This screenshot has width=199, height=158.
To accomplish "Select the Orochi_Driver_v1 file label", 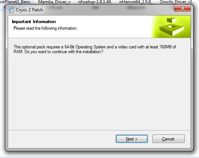I will coord(177,2).
